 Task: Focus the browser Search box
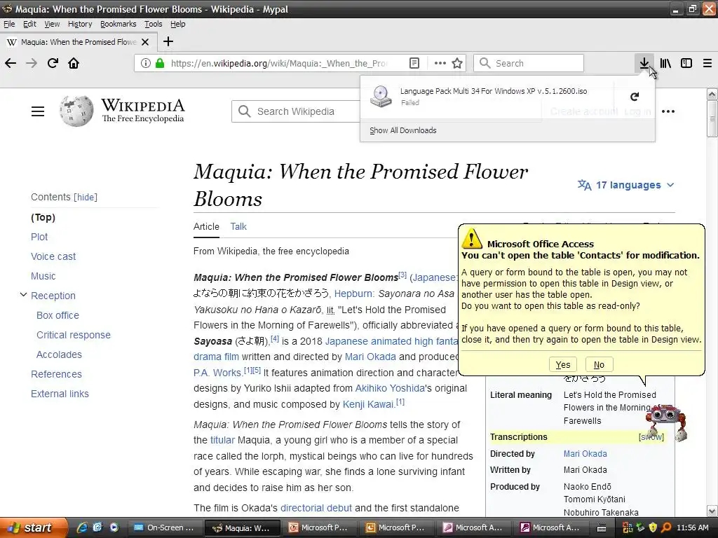pyautogui.click(x=529, y=63)
